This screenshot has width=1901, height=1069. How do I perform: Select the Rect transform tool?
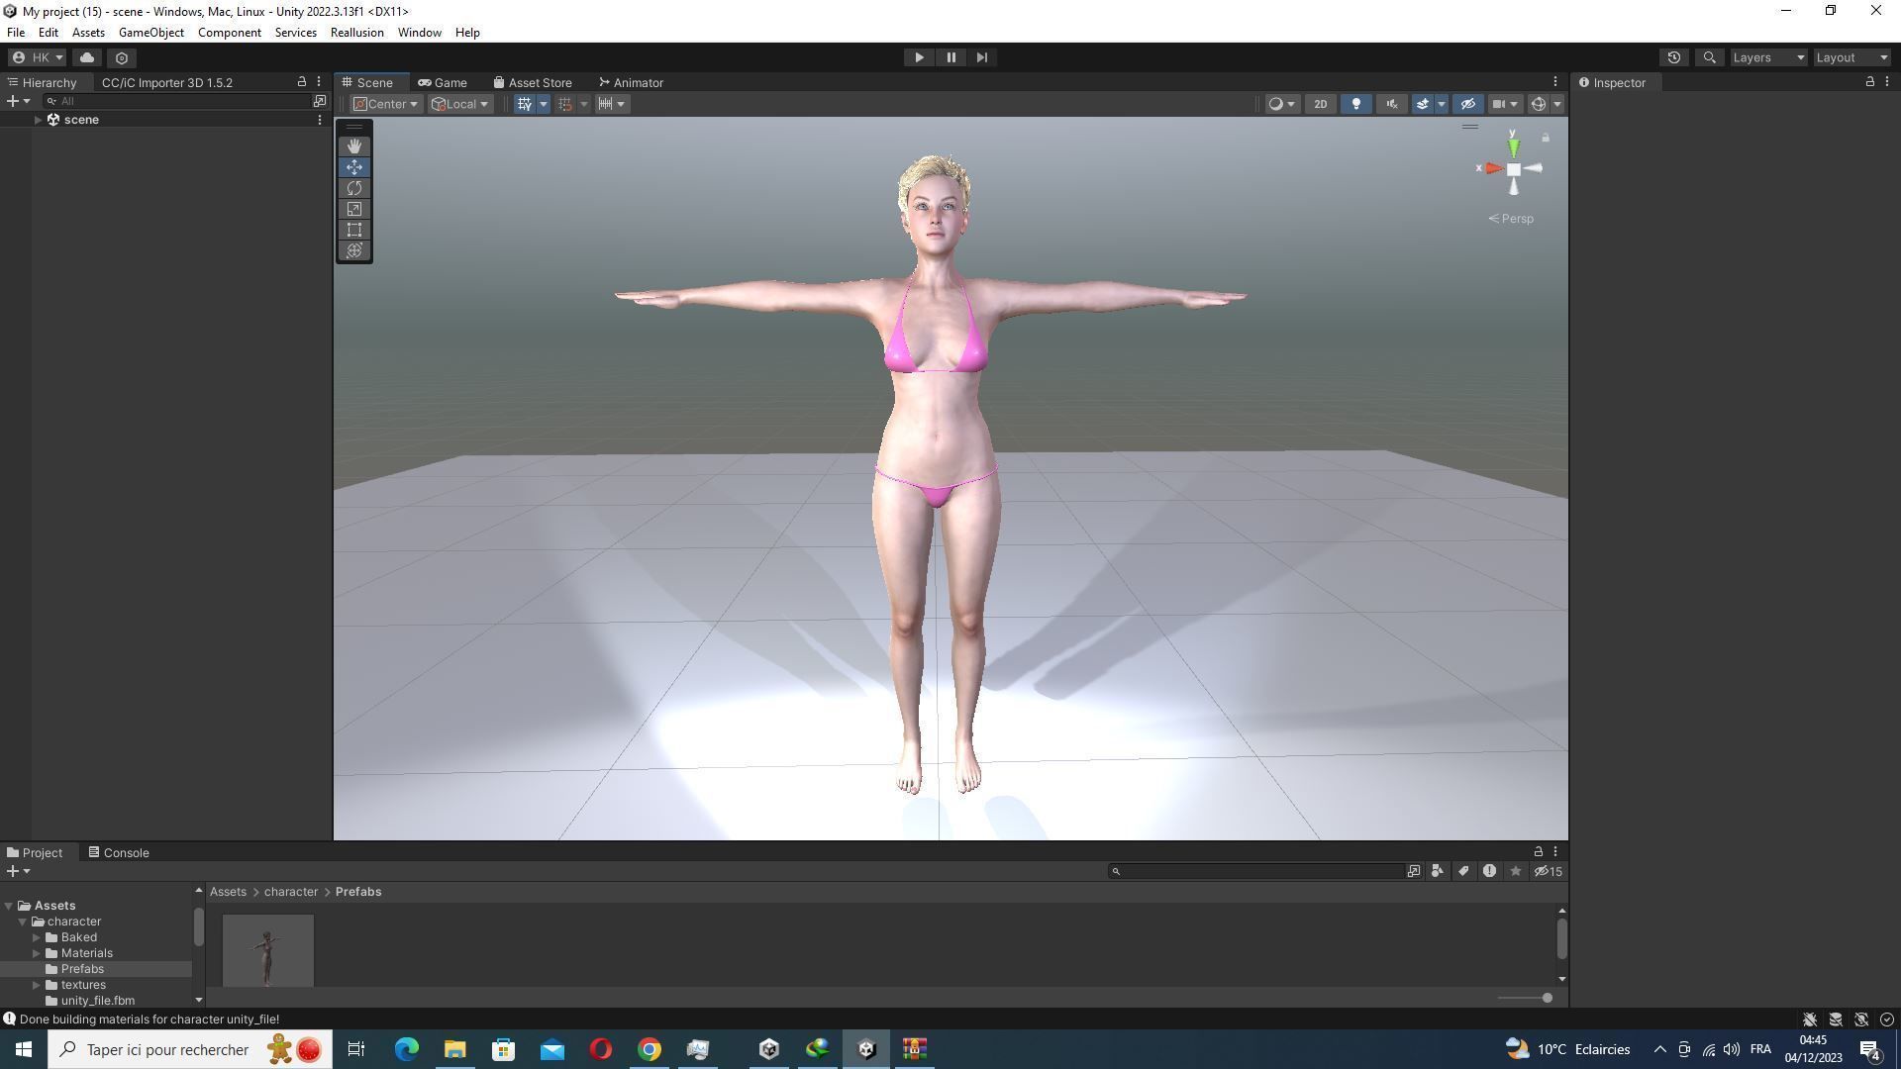click(x=353, y=230)
